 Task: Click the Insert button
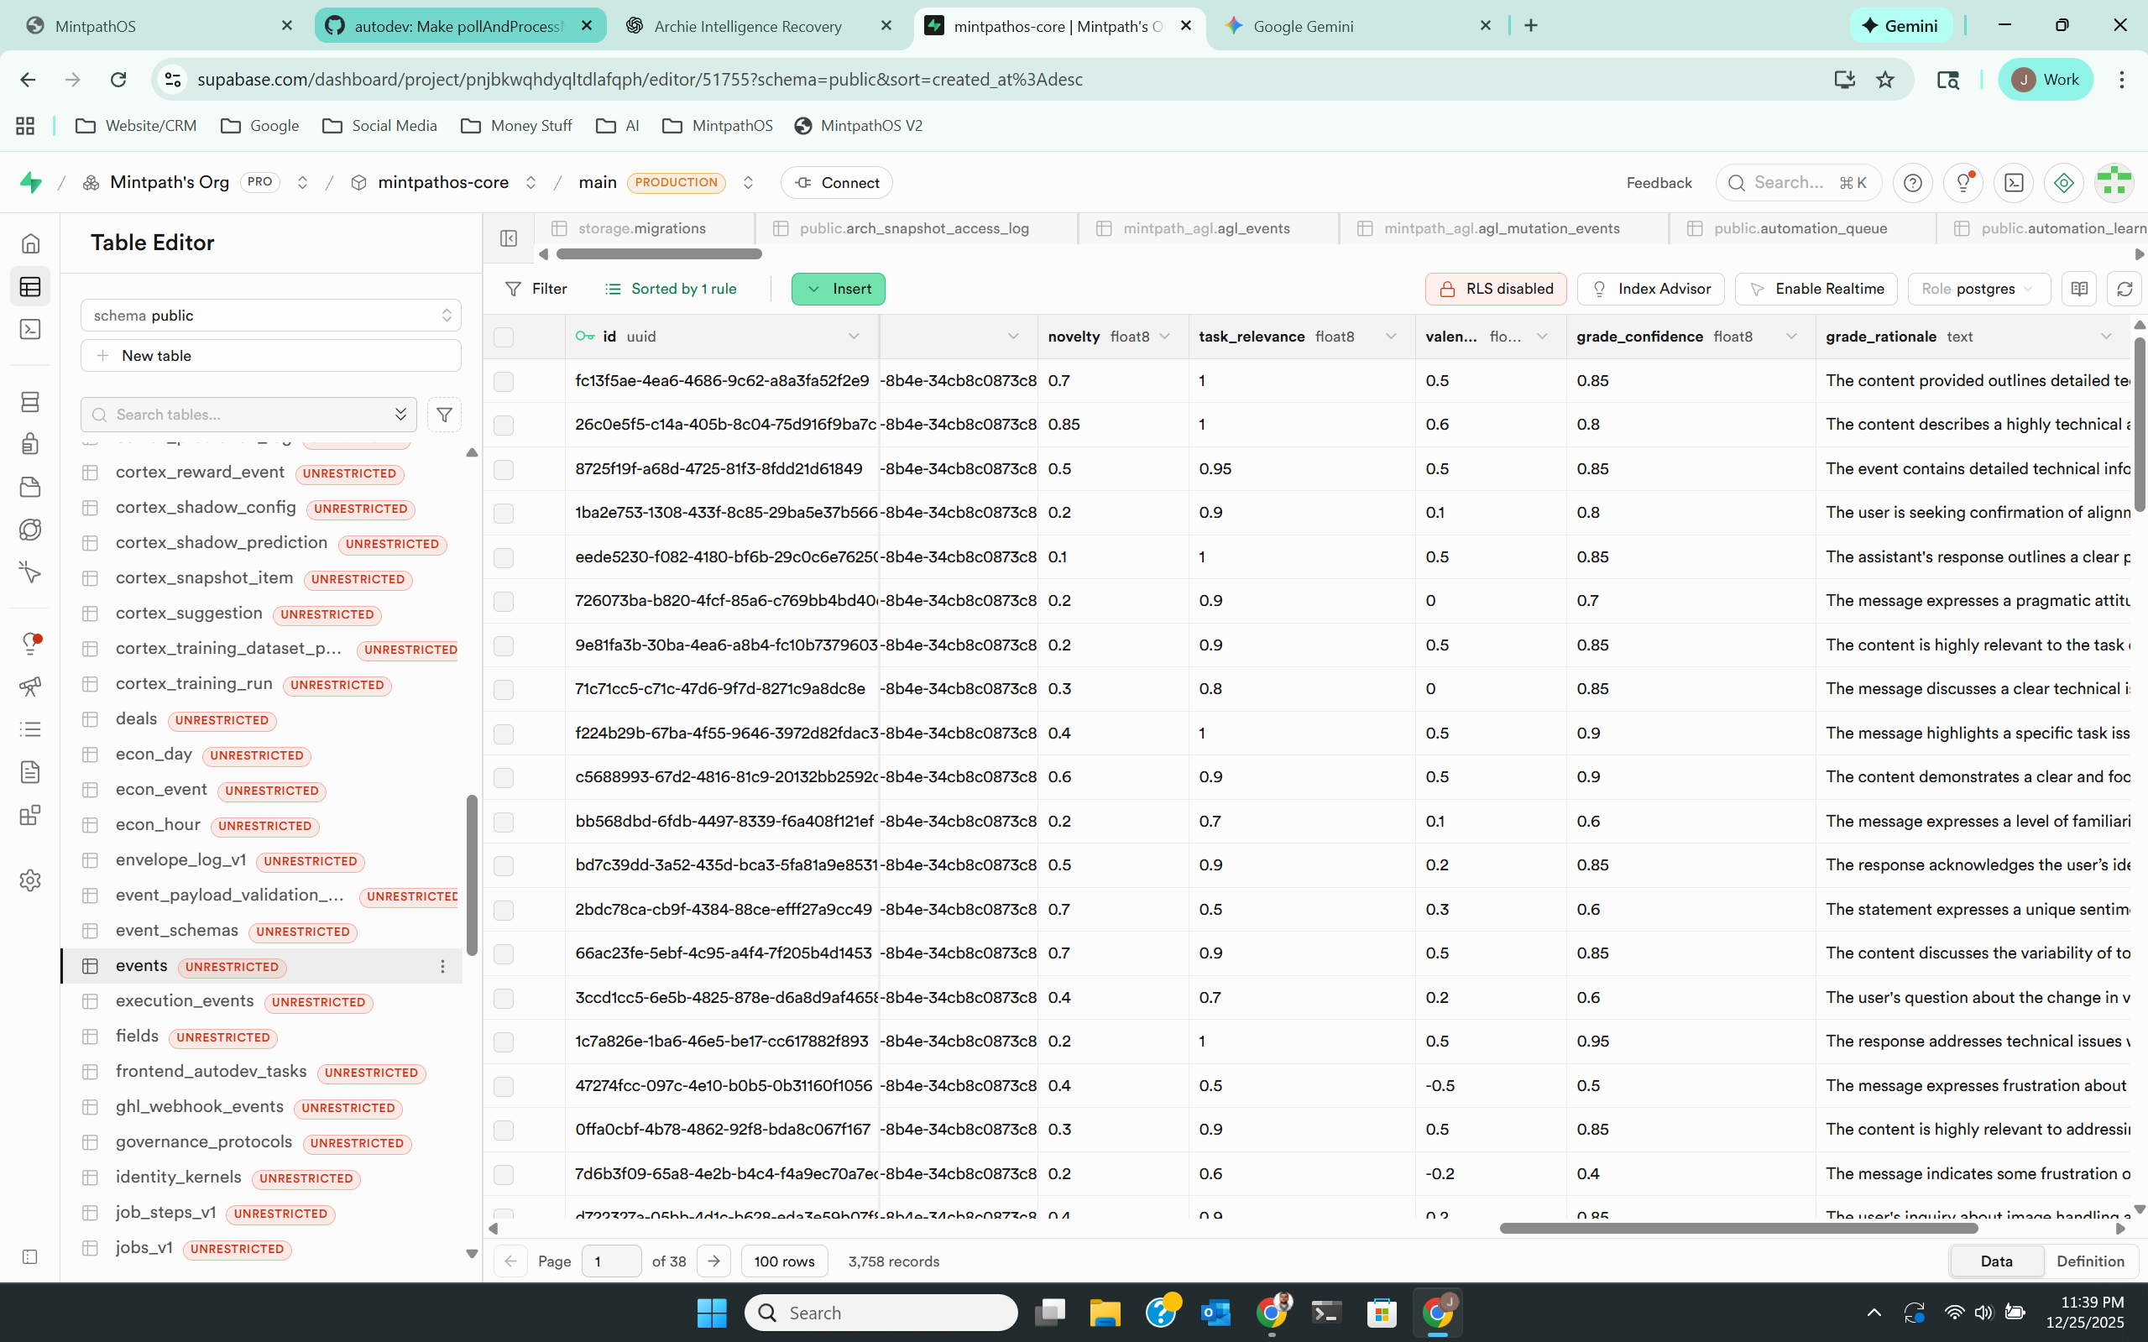[x=837, y=289]
